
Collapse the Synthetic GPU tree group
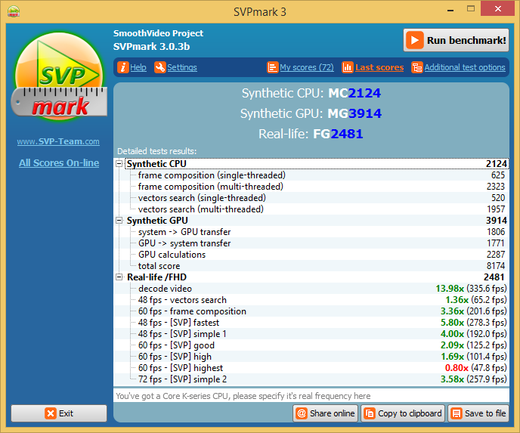[x=119, y=221]
